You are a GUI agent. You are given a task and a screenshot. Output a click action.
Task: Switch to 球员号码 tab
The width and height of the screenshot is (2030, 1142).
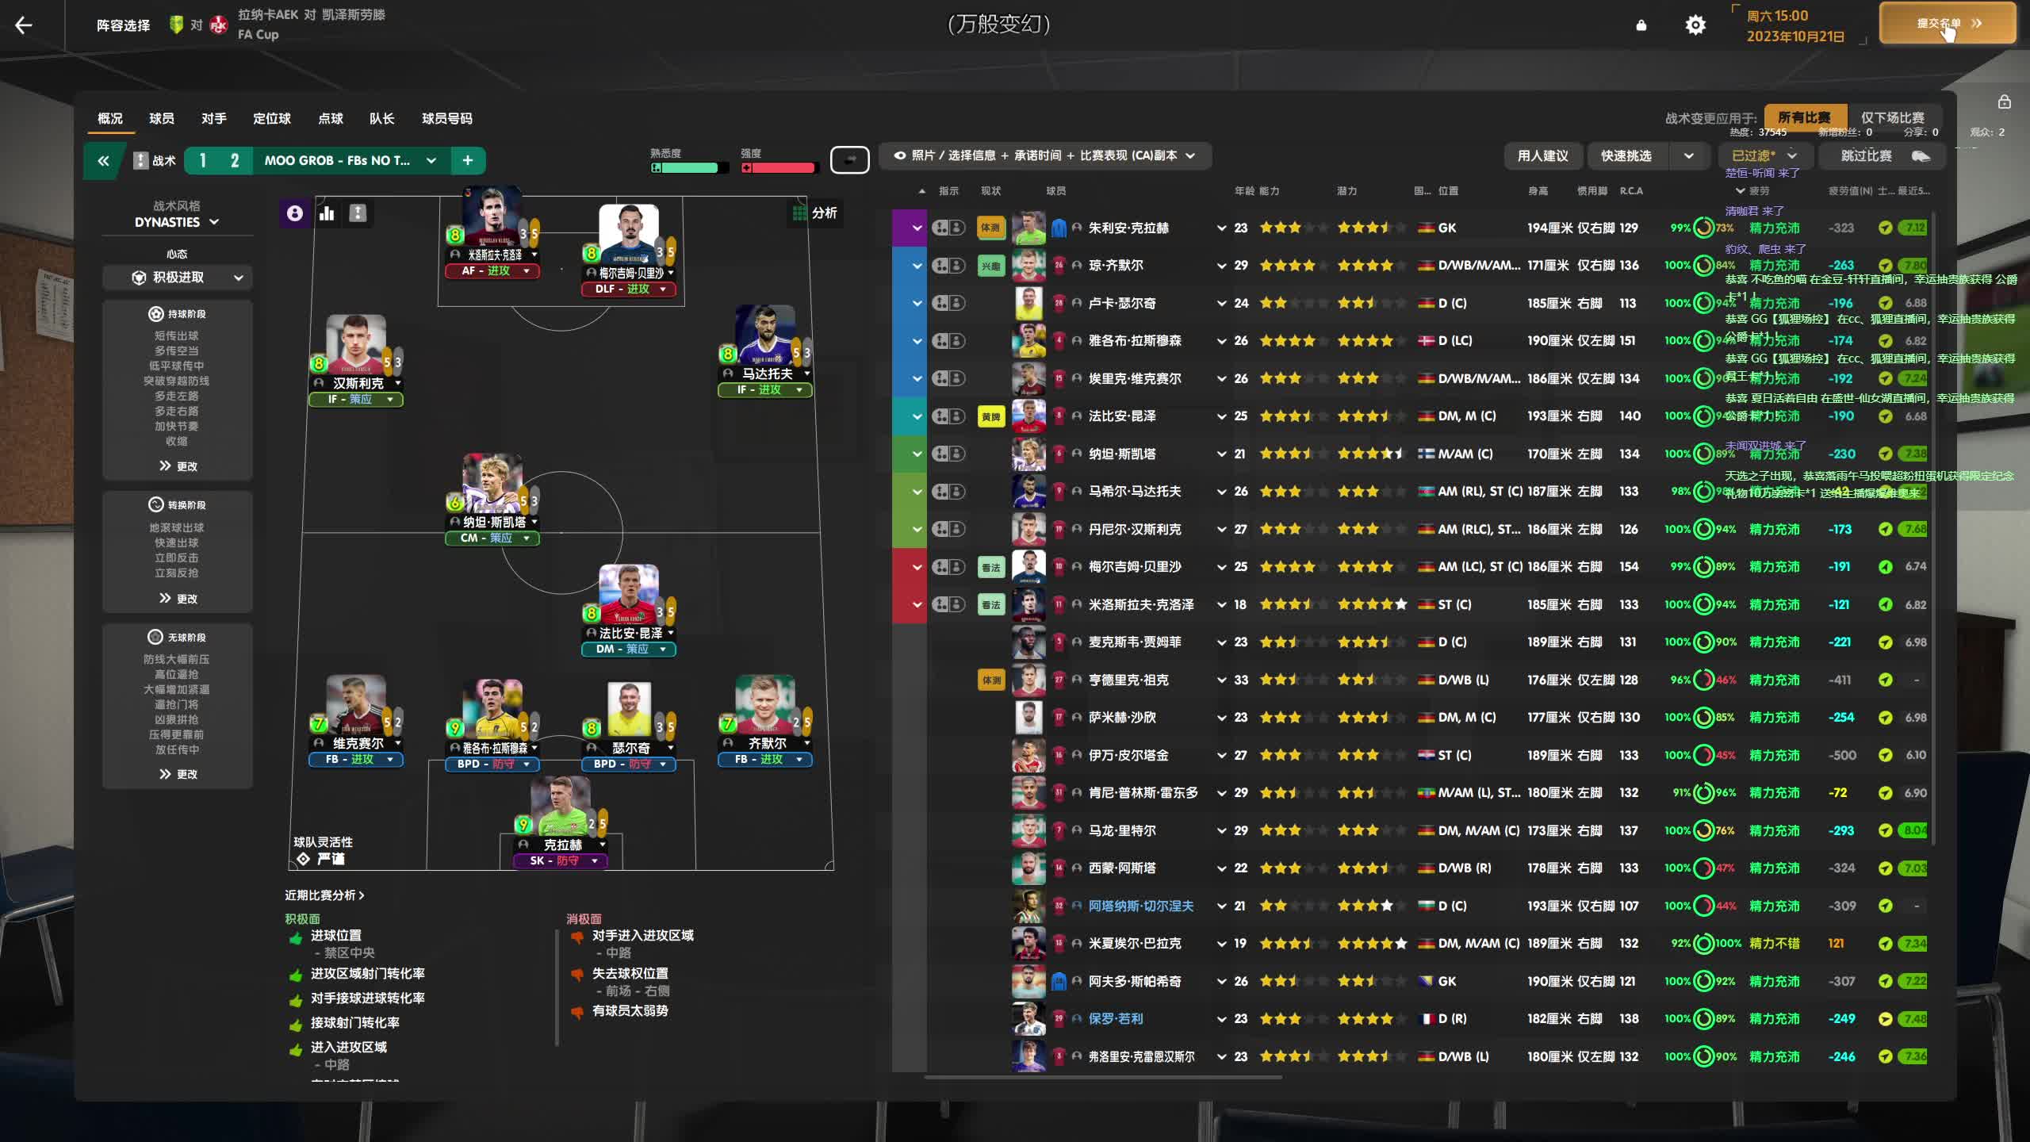[447, 118]
